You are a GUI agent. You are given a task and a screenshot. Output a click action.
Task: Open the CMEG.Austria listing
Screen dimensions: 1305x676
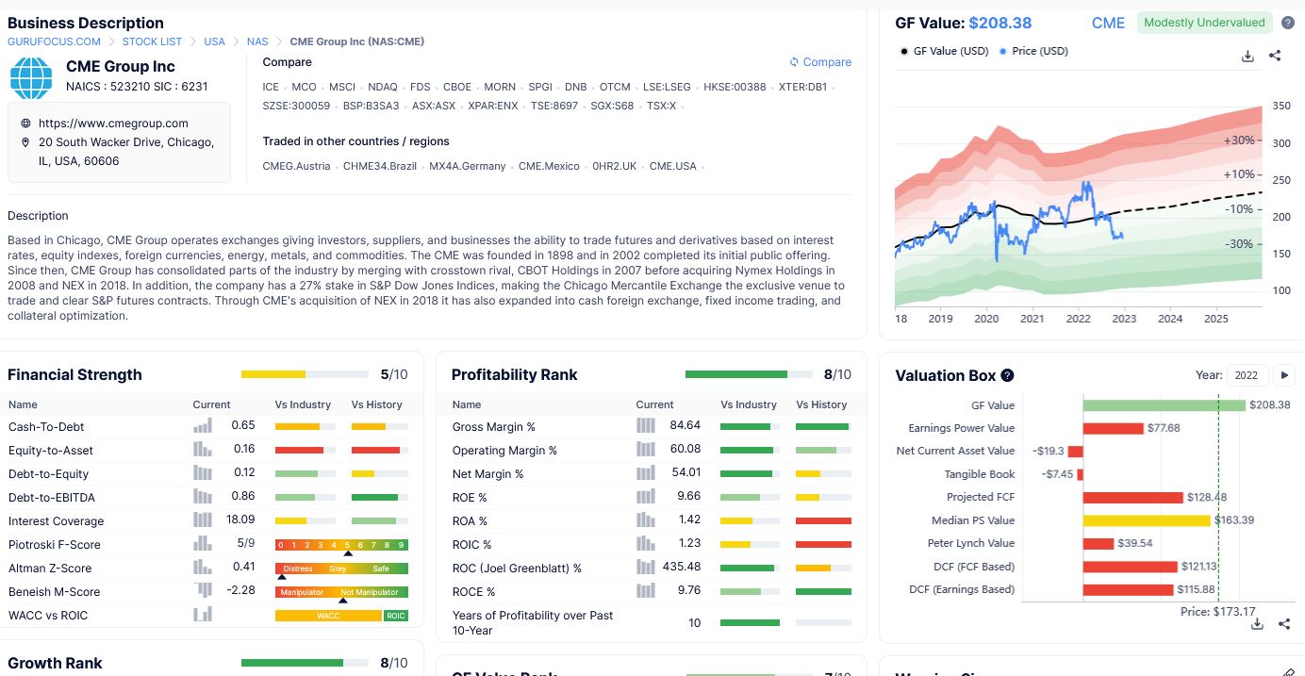tap(296, 166)
